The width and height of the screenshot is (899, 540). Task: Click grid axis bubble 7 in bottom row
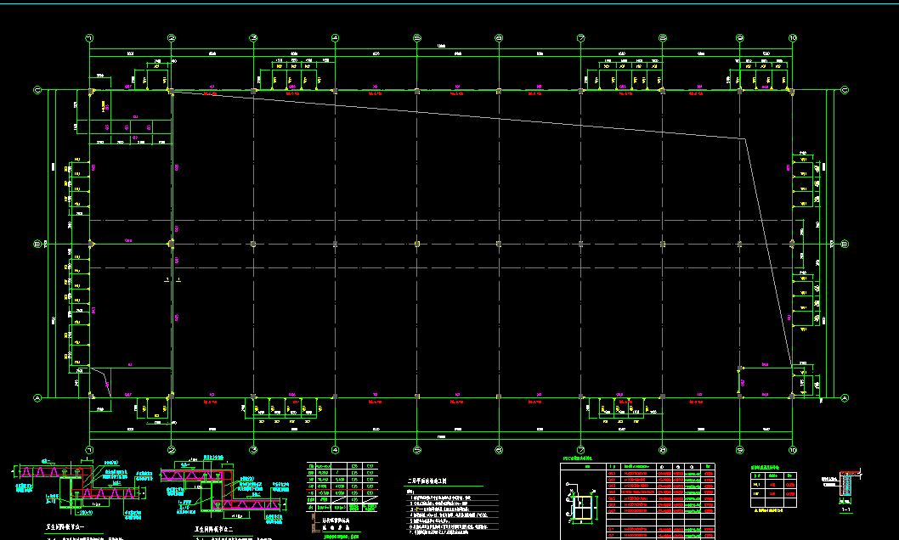(580, 450)
